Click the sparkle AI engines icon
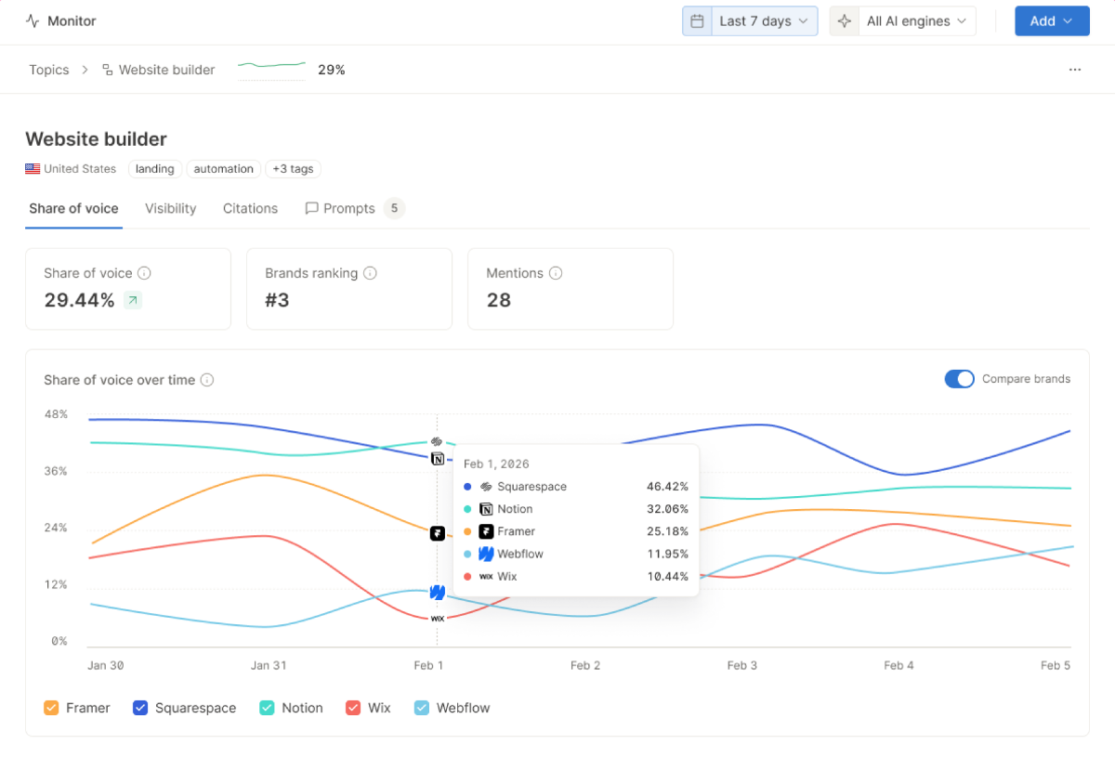 pos(844,21)
